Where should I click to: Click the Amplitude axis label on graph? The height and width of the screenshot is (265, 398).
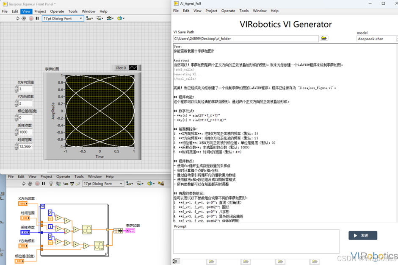[53, 111]
